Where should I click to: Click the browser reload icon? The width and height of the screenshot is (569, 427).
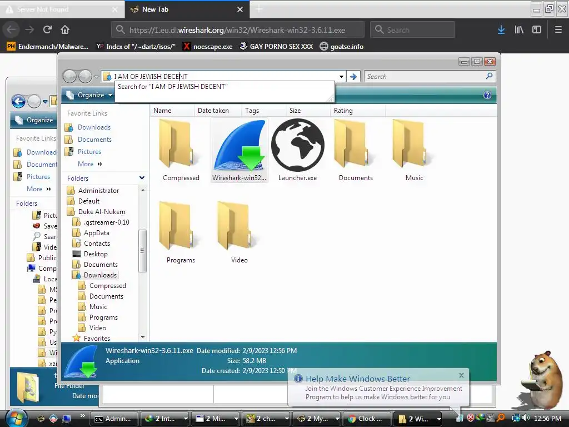pyautogui.click(x=47, y=29)
